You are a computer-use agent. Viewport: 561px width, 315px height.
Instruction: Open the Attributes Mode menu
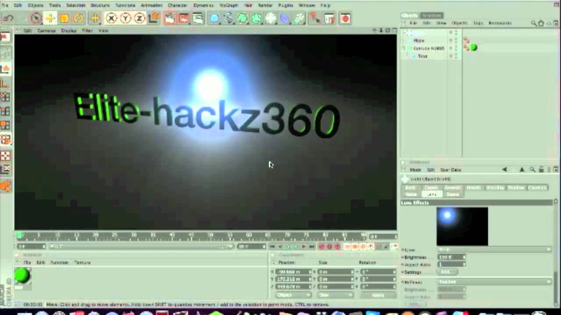415,170
